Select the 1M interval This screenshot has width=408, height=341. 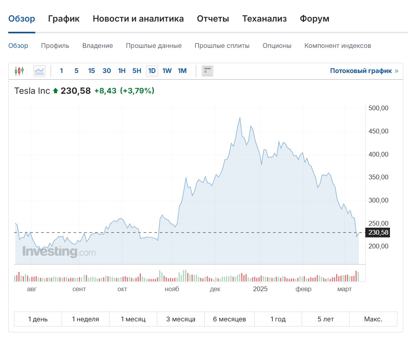(182, 71)
